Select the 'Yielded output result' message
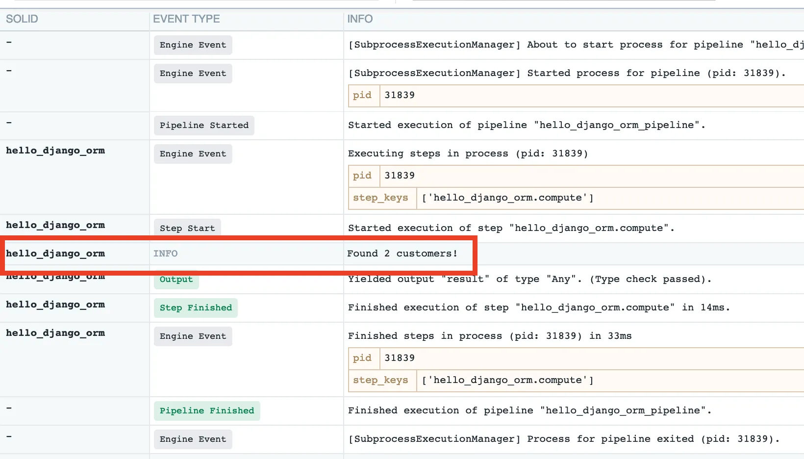Screen dimensions: 804x459 pyautogui.click(x=529, y=279)
